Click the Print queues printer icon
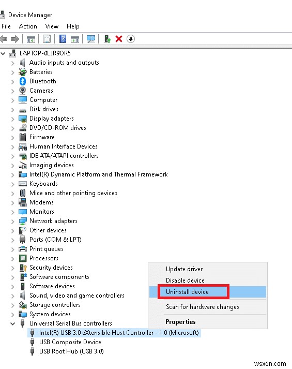This screenshot has height=369, width=292. tap(23, 249)
